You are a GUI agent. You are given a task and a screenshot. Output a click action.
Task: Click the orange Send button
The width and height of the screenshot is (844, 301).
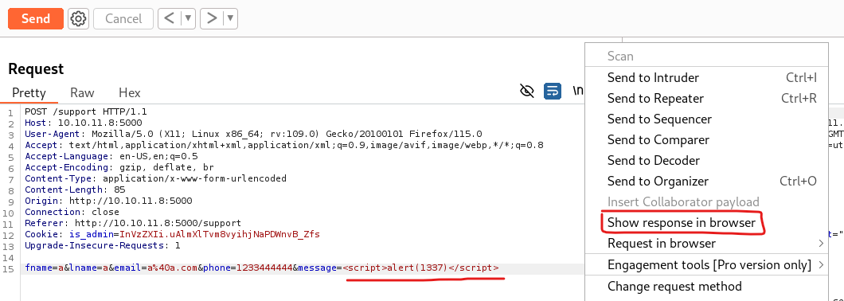[36, 19]
